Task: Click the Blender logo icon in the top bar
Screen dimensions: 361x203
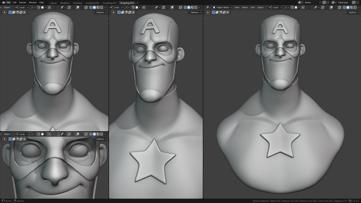Action: tap(3, 2)
